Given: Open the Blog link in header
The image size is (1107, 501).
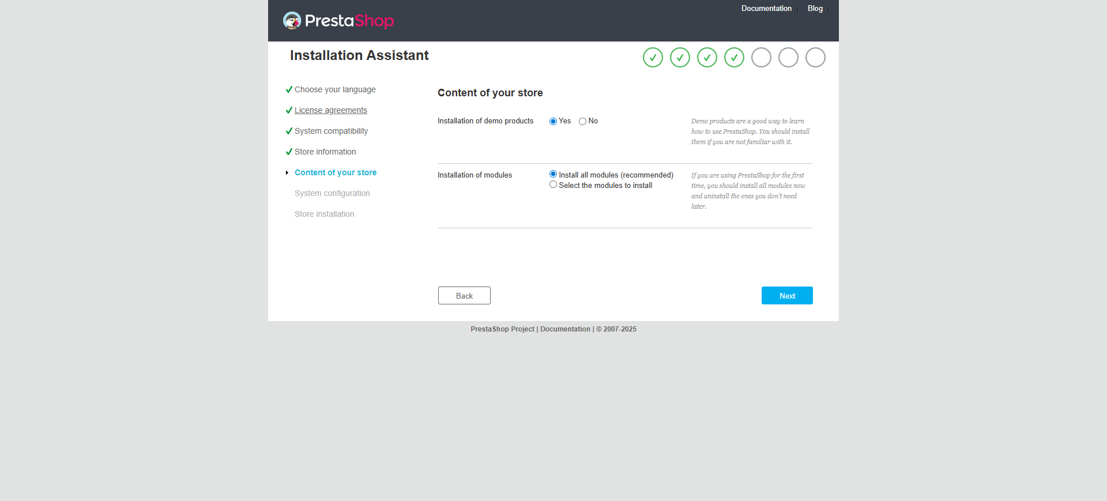Looking at the screenshot, I should pos(815,9).
